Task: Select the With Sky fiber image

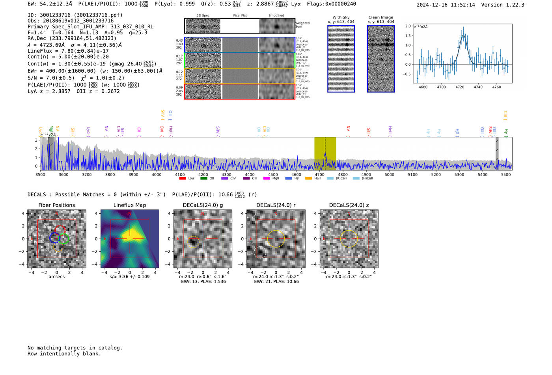Action: 341,59
